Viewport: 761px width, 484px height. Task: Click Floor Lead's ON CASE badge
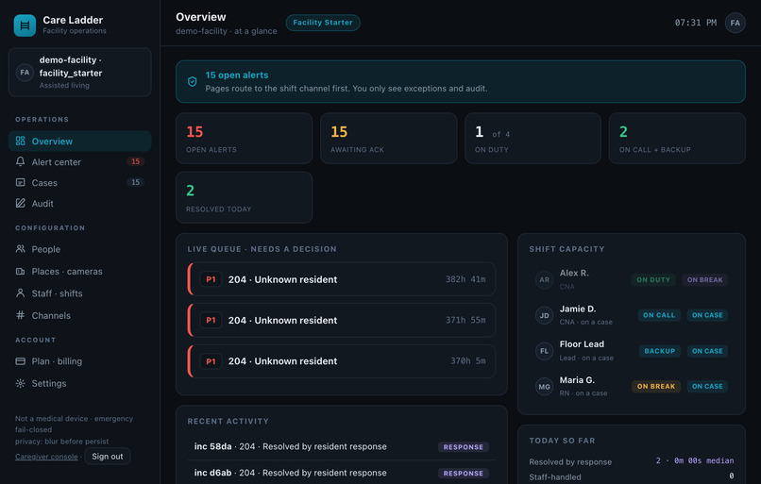[x=707, y=351]
